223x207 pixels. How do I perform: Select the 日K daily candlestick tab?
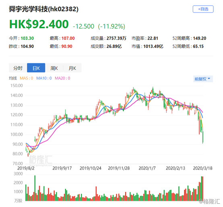pos(36,68)
